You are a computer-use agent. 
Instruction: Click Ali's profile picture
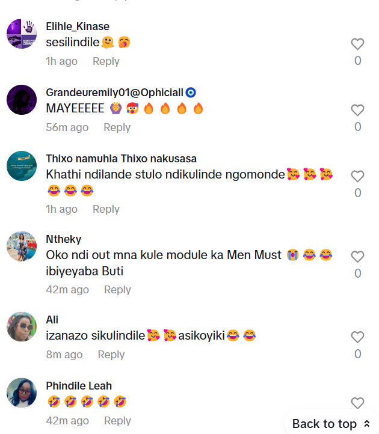tap(22, 327)
